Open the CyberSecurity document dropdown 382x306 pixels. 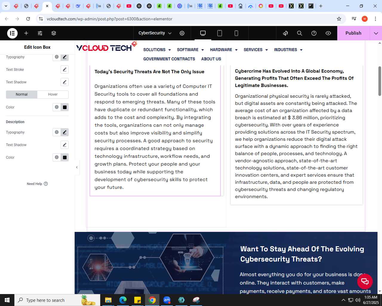(x=155, y=33)
